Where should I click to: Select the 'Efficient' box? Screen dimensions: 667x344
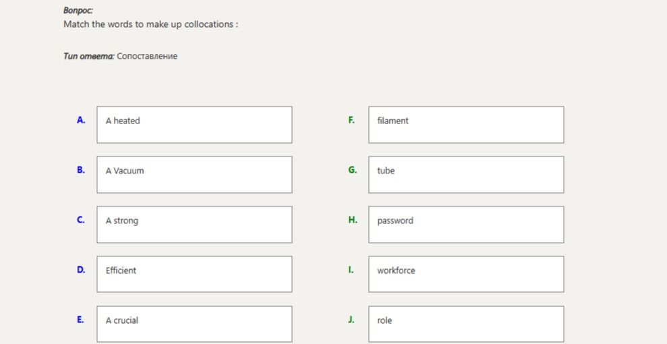point(194,275)
